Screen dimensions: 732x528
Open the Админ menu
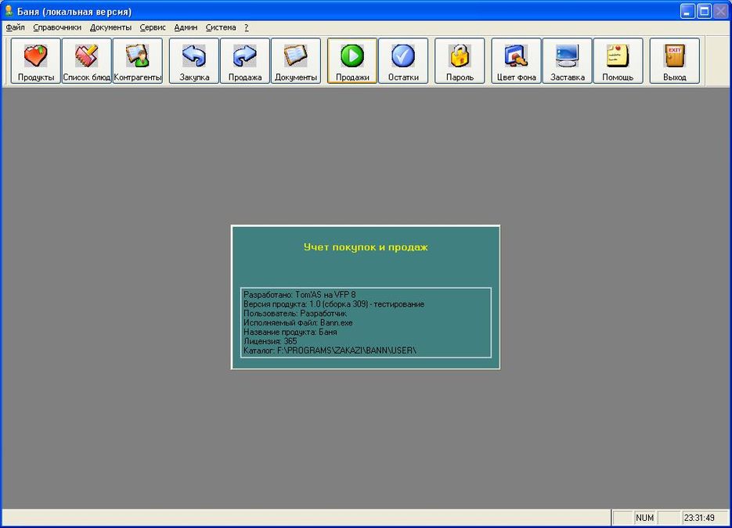tap(186, 27)
